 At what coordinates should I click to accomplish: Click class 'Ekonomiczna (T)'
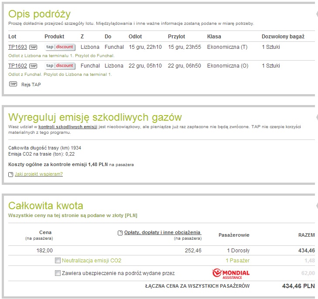point(227,47)
